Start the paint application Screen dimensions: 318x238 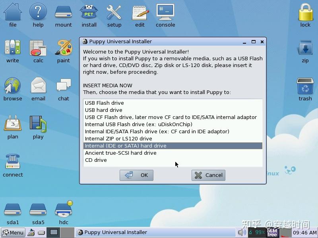point(63,48)
